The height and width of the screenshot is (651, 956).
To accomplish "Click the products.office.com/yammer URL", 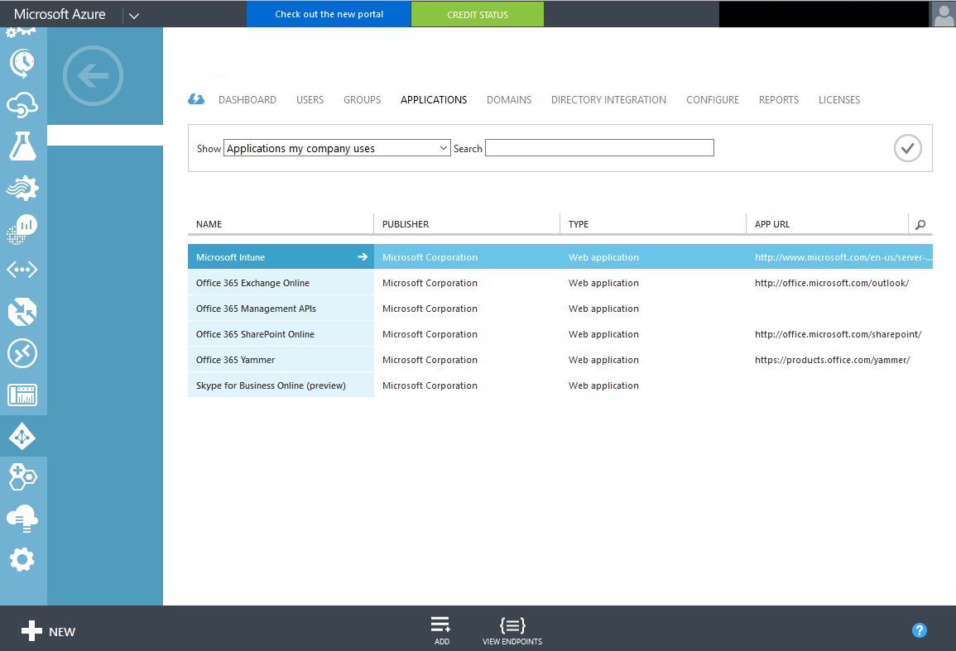I will coord(832,360).
